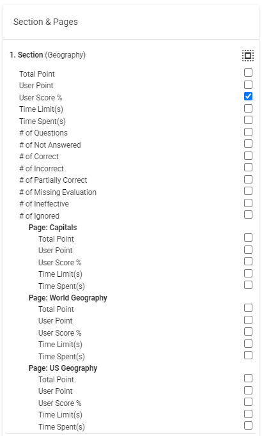Enable the # of Incorrect checkbox
Viewport: 262px width, 436px height.
248,167
